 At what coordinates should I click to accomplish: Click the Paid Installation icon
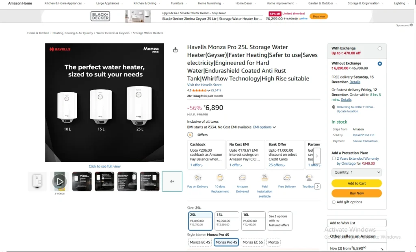[264, 177]
